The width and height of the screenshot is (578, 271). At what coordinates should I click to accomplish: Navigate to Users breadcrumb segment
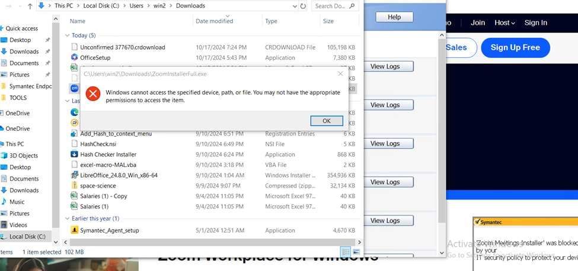click(x=136, y=6)
